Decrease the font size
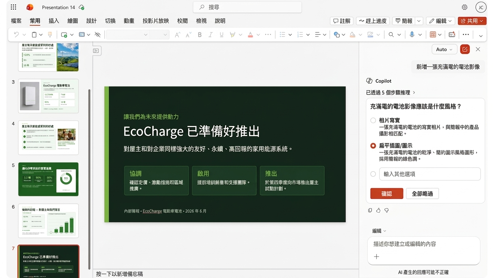 pos(189,35)
